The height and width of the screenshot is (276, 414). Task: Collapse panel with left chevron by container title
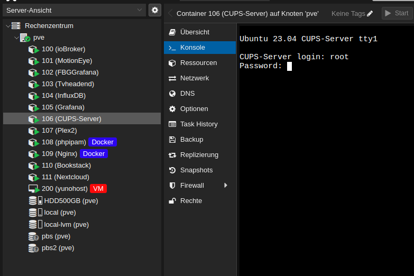(x=170, y=13)
